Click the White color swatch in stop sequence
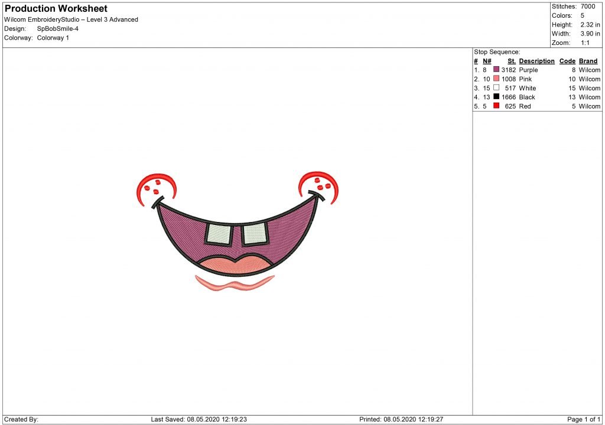Image resolution: width=605 pixels, height=425 pixels. pyautogui.click(x=496, y=87)
